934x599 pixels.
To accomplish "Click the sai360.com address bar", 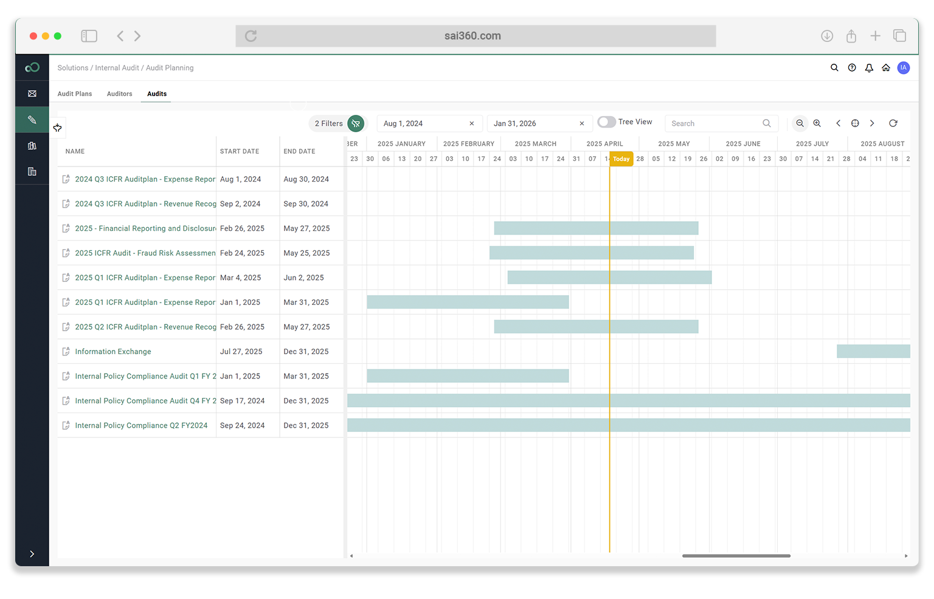I will pyautogui.click(x=476, y=36).
